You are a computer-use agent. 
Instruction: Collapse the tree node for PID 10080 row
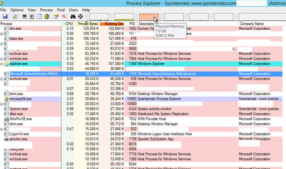2,104
